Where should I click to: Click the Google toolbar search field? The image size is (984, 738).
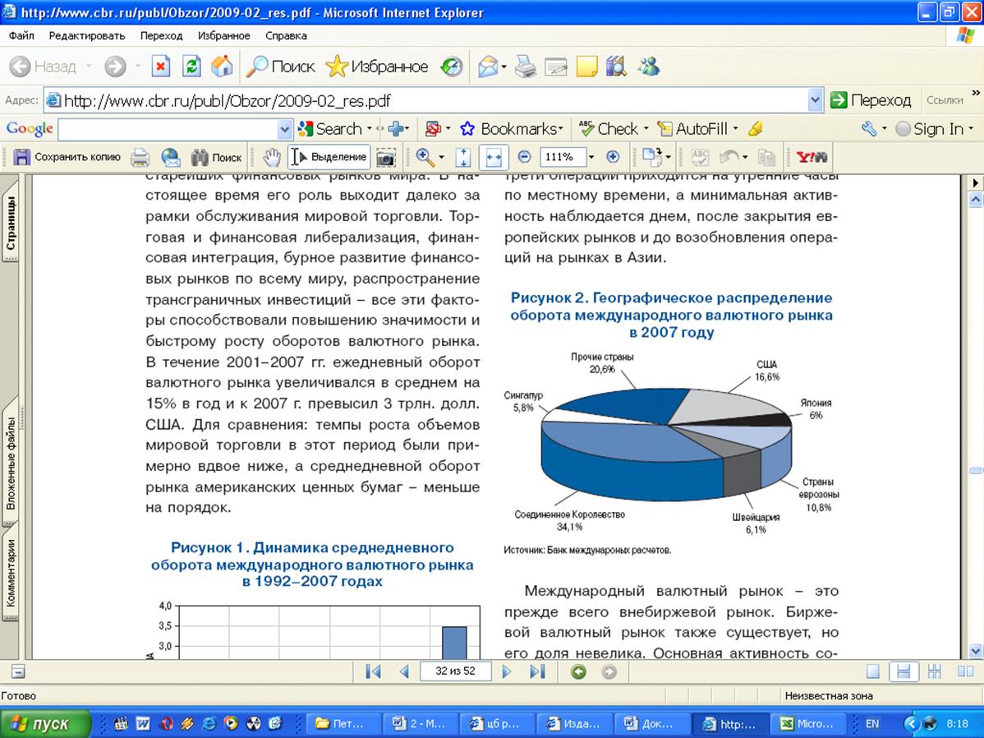click(168, 129)
